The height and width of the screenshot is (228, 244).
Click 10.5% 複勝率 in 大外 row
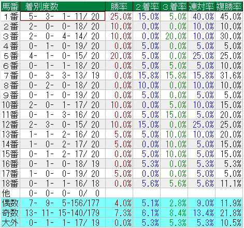pos(229,223)
